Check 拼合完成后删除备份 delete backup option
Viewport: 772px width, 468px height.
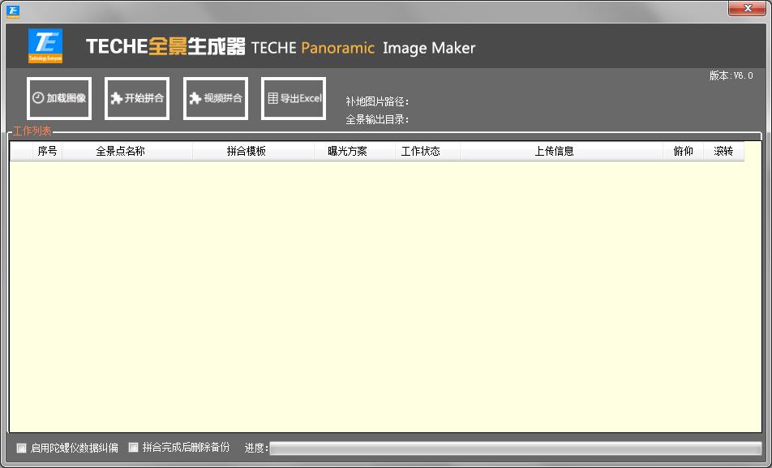[134, 447]
